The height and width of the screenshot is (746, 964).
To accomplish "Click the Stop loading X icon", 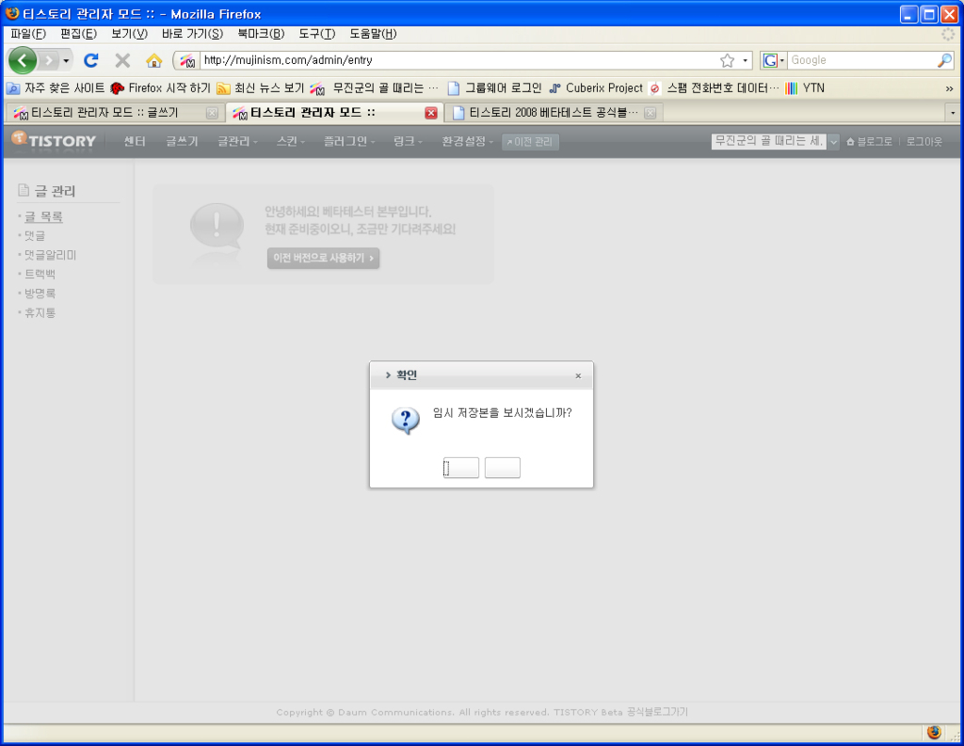I will tap(123, 60).
